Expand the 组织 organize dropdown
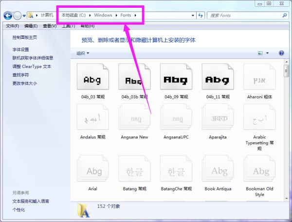Screen dimensions: 292x222 83,53
